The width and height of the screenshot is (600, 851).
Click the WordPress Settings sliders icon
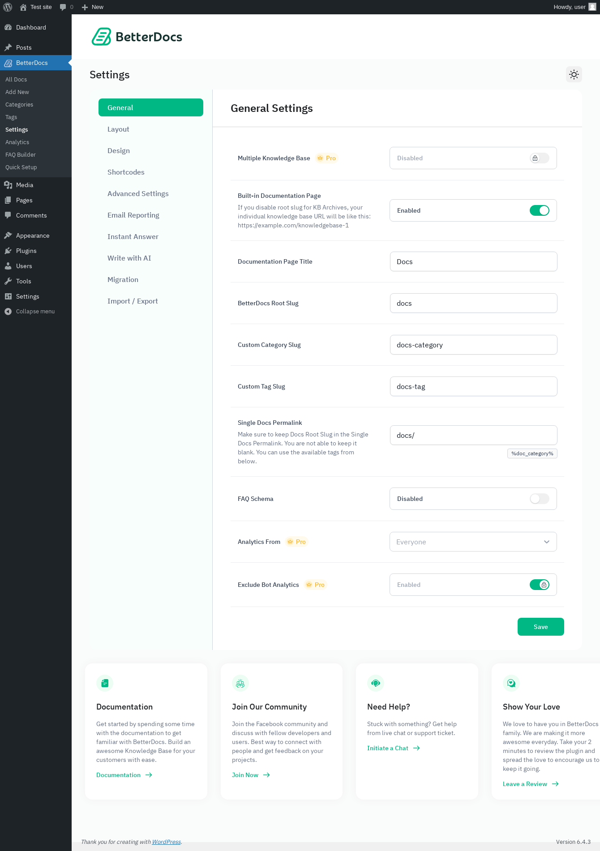[x=8, y=296]
